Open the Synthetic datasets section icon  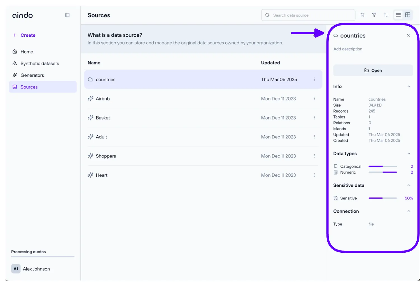click(x=15, y=63)
